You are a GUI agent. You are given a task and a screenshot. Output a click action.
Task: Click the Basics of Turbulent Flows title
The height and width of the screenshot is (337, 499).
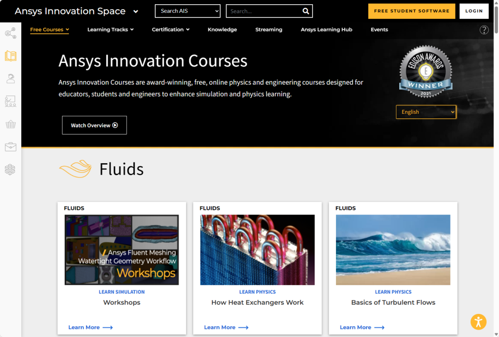pyautogui.click(x=393, y=303)
